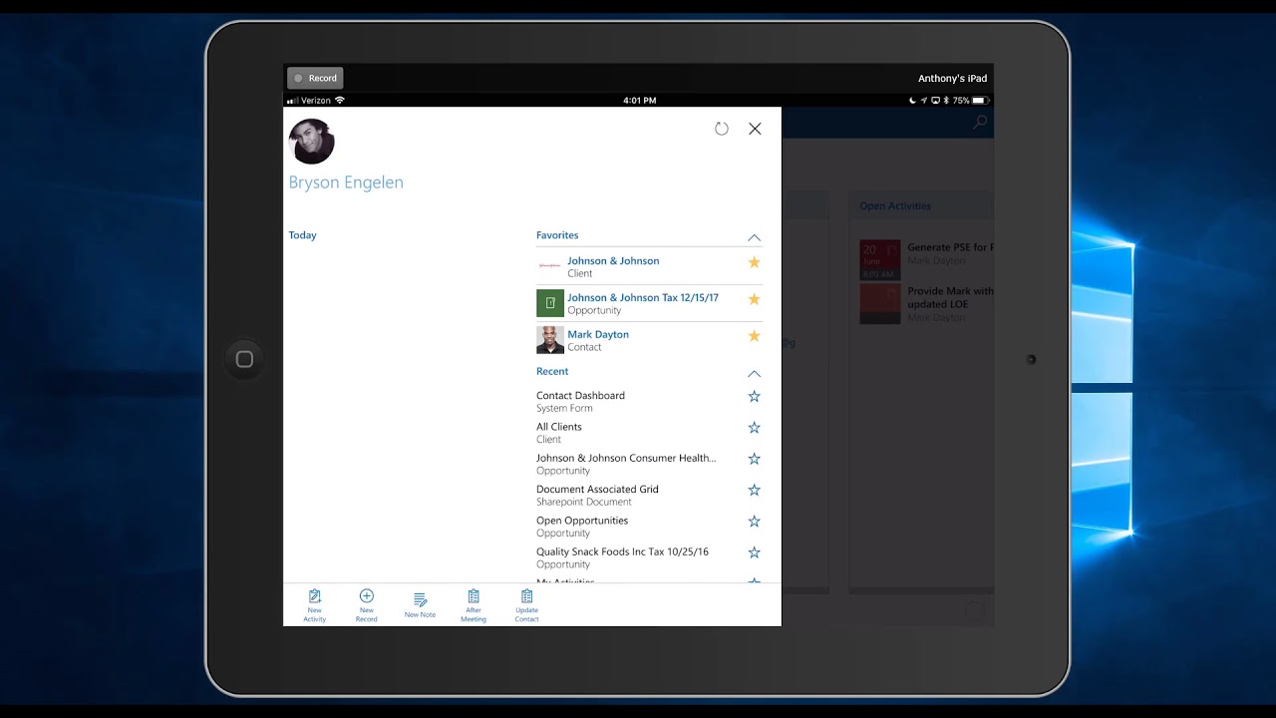Click the refresh icon beside the close button
The image size is (1276, 718).
pyautogui.click(x=722, y=129)
